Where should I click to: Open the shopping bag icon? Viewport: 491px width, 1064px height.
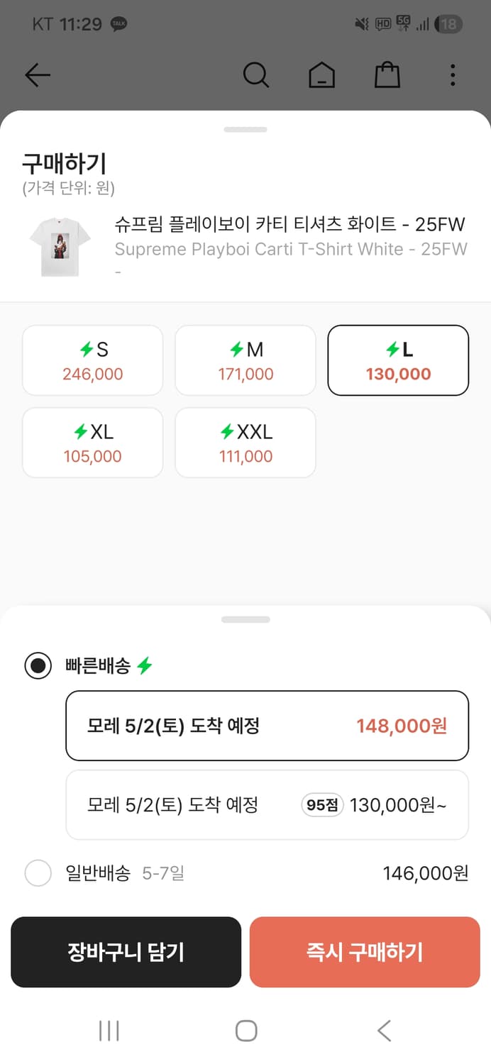tap(386, 74)
